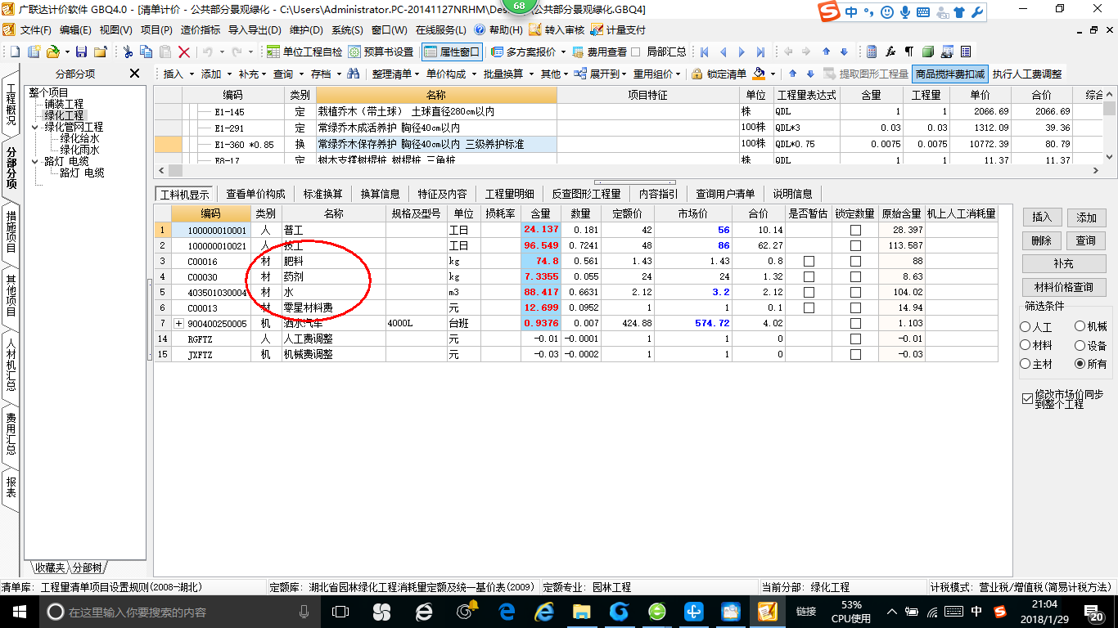Viewport: 1118px width, 628px height.
Task: Click the fx formula icon
Action: [890, 52]
